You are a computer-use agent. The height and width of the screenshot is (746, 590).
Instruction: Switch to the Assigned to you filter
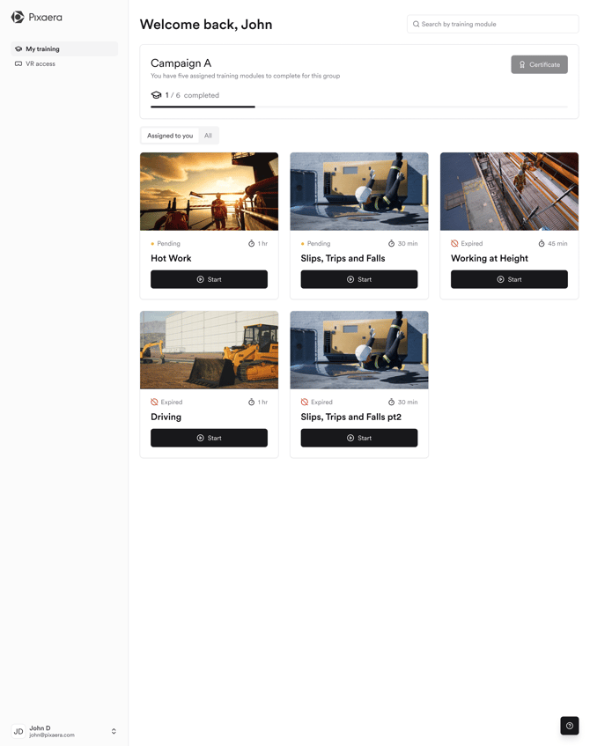(170, 136)
